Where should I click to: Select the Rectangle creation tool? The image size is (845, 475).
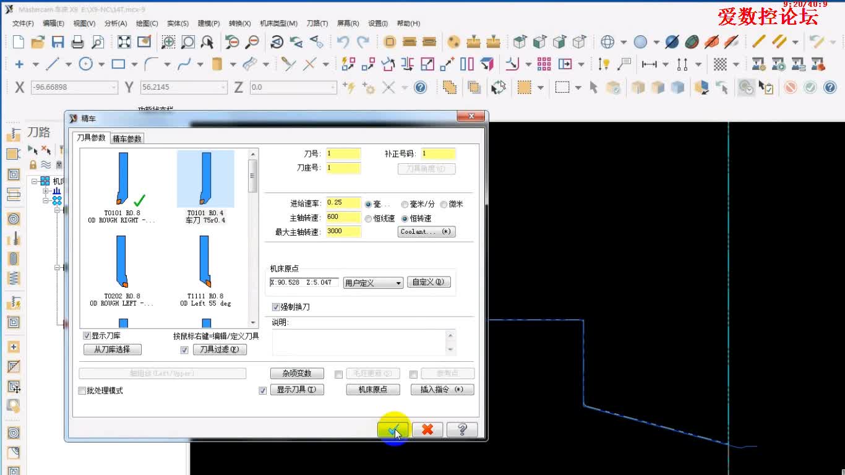pyautogui.click(x=119, y=64)
